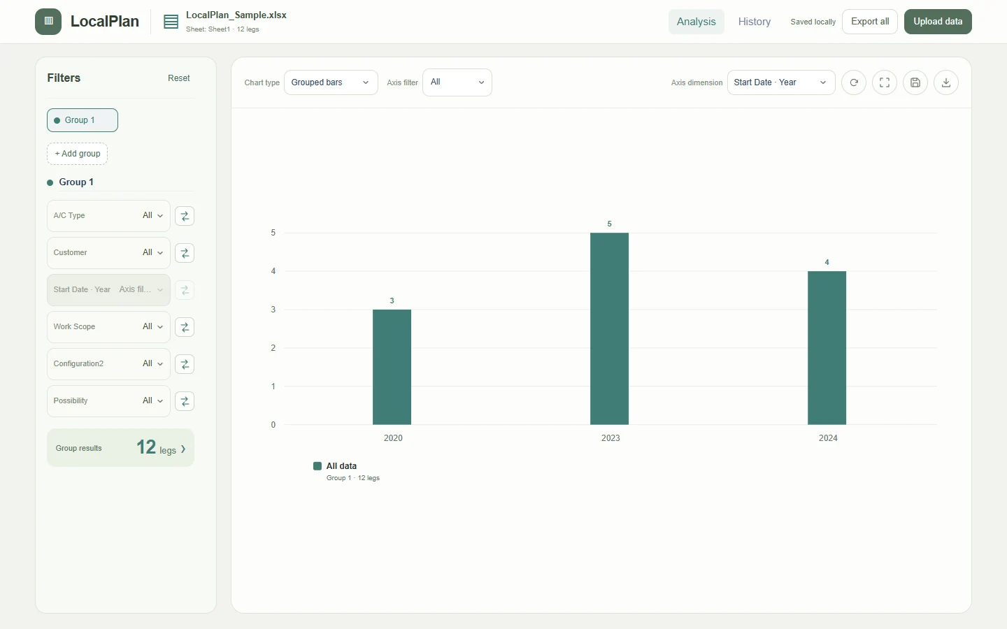Image resolution: width=1007 pixels, height=629 pixels.
Task: Reset all filters
Action: pos(179,78)
